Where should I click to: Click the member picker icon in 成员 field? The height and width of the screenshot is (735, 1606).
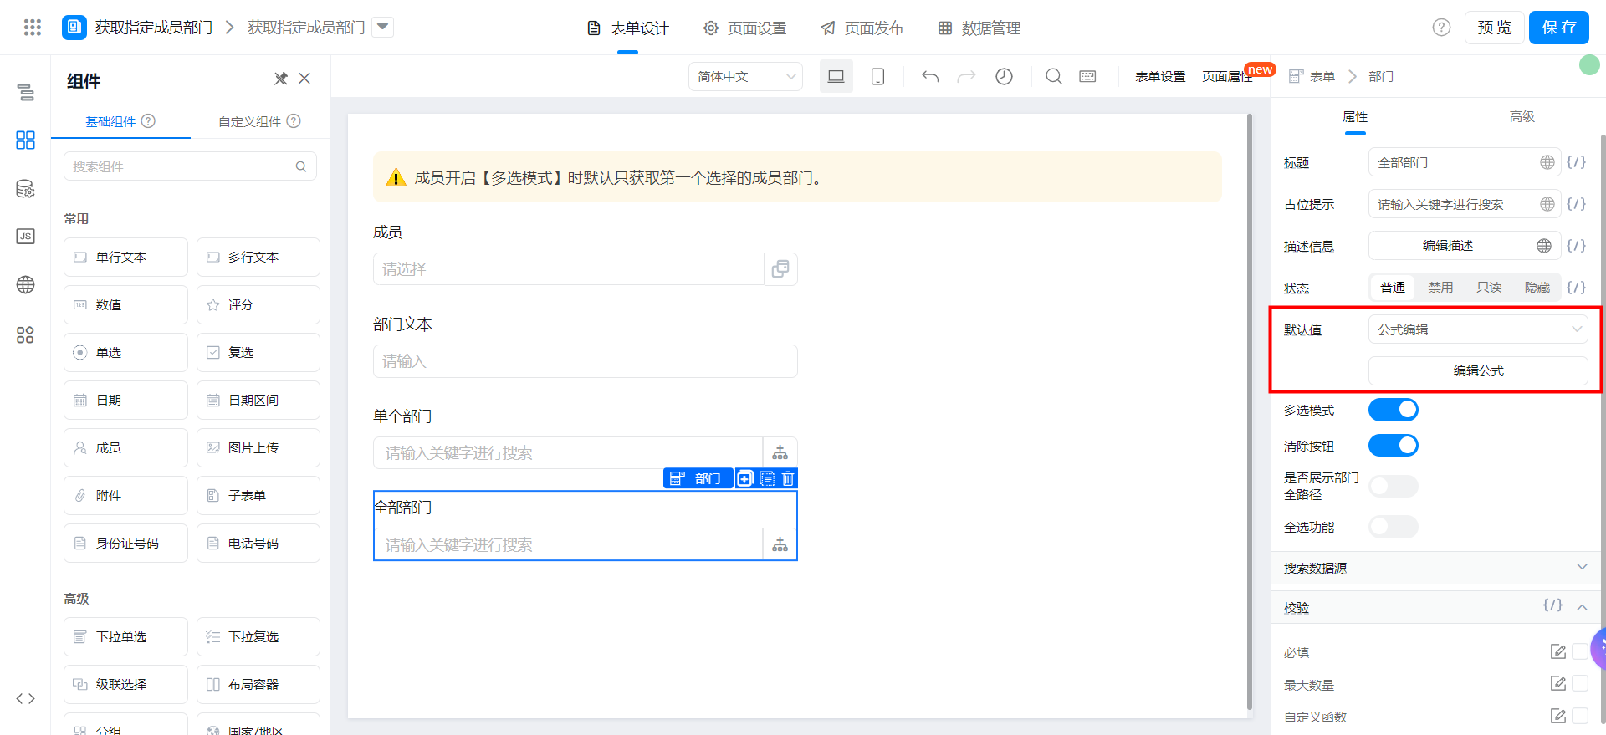pyautogui.click(x=780, y=269)
